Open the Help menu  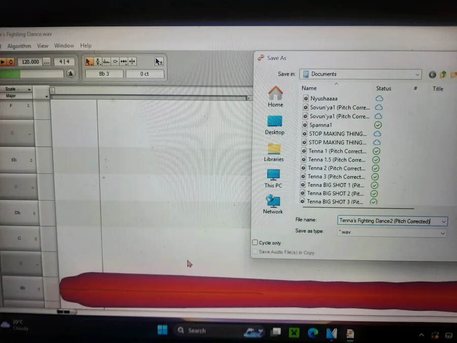[86, 46]
